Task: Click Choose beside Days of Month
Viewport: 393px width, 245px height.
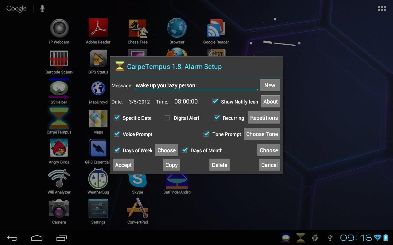Action: click(x=269, y=150)
